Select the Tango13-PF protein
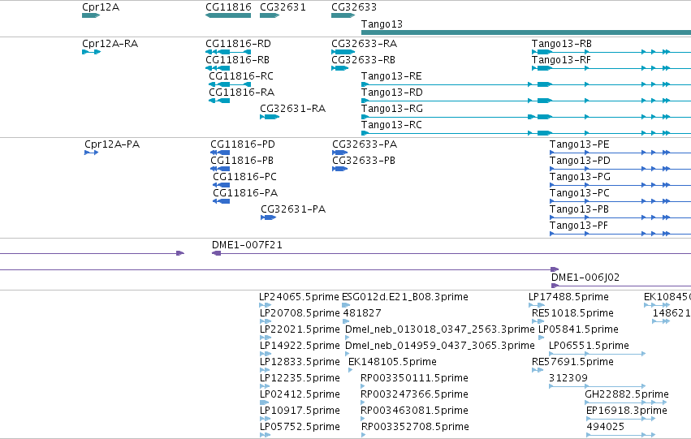691x439 pixels. coord(620,235)
